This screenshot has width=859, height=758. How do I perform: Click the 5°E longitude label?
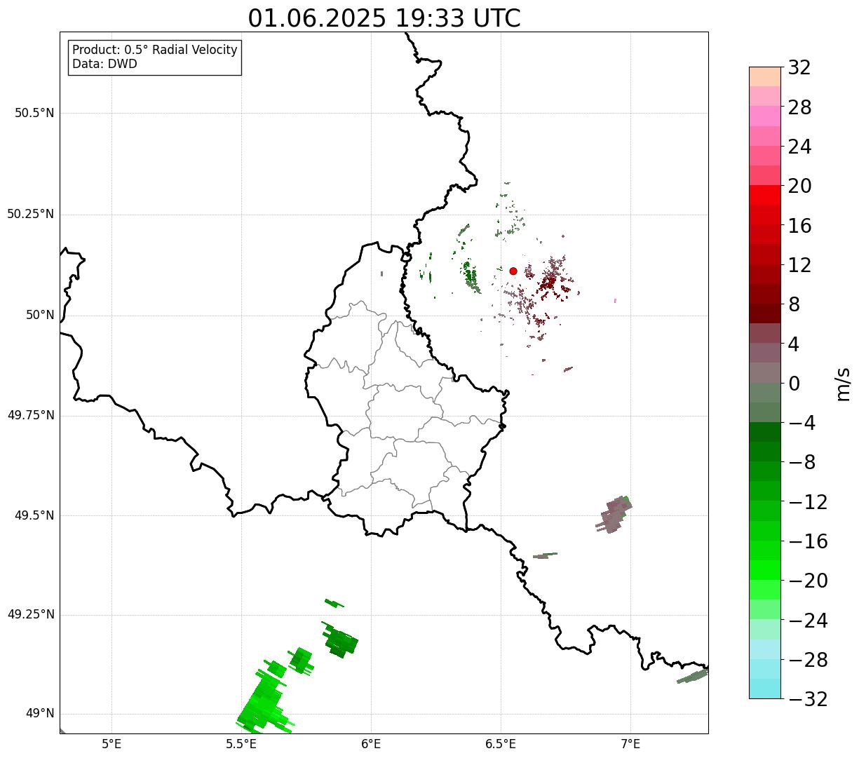pyautogui.click(x=111, y=744)
